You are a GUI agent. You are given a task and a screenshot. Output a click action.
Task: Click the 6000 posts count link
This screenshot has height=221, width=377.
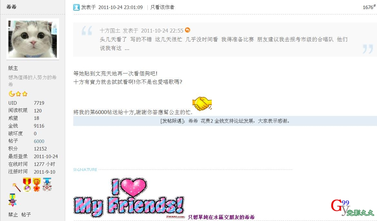[39, 141]
